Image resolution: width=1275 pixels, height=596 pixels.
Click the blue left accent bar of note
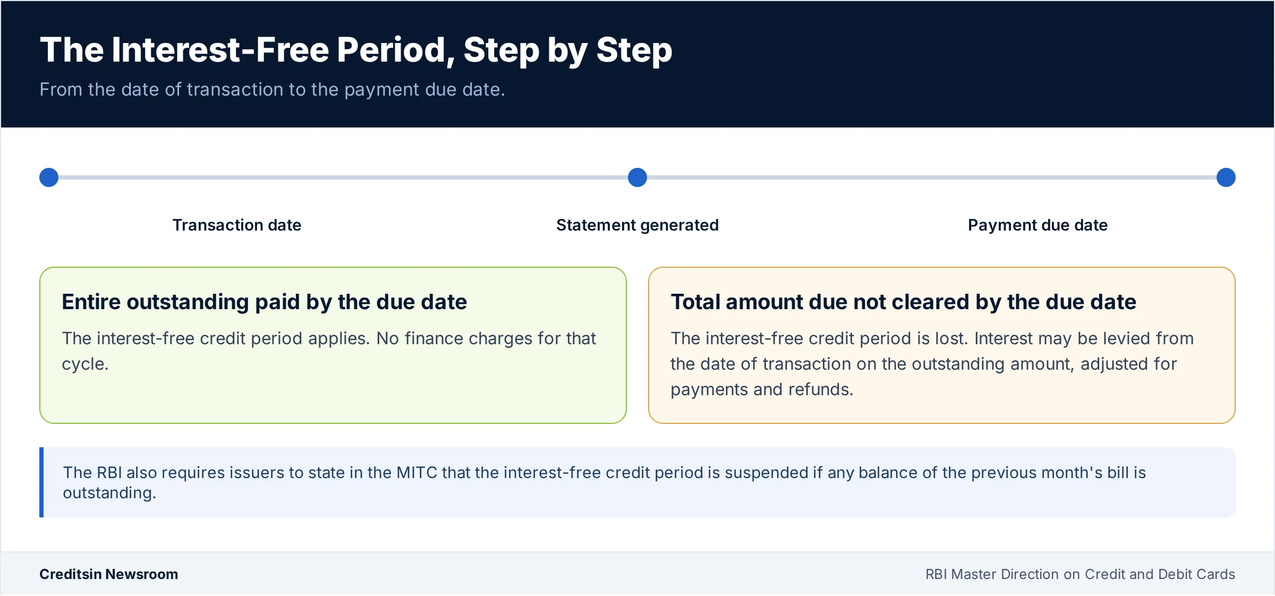point(41,482)
